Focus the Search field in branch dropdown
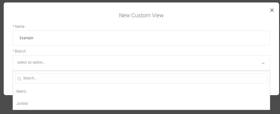Viewport: 280px width, 114px height. (x=141, y=78)
